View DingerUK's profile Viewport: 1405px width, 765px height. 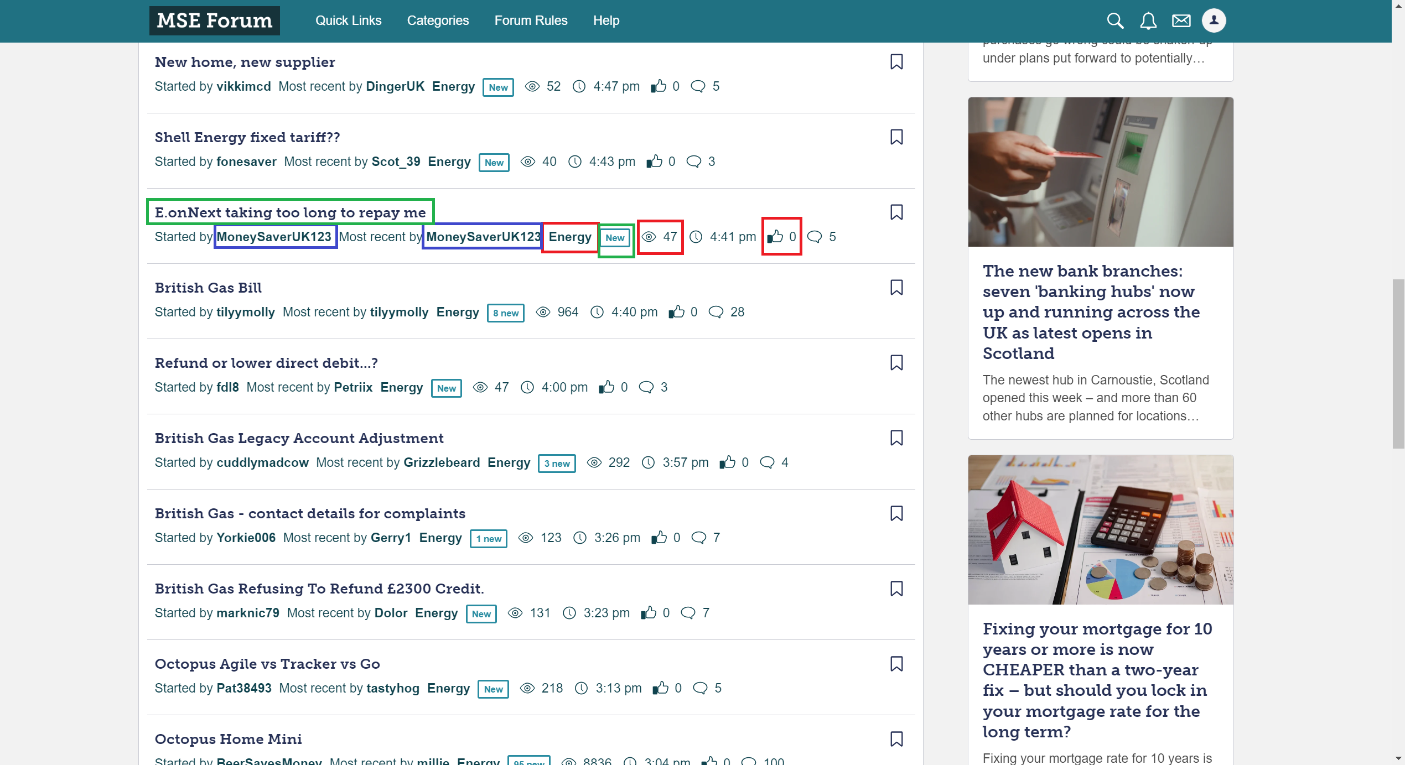click(395, 86)
